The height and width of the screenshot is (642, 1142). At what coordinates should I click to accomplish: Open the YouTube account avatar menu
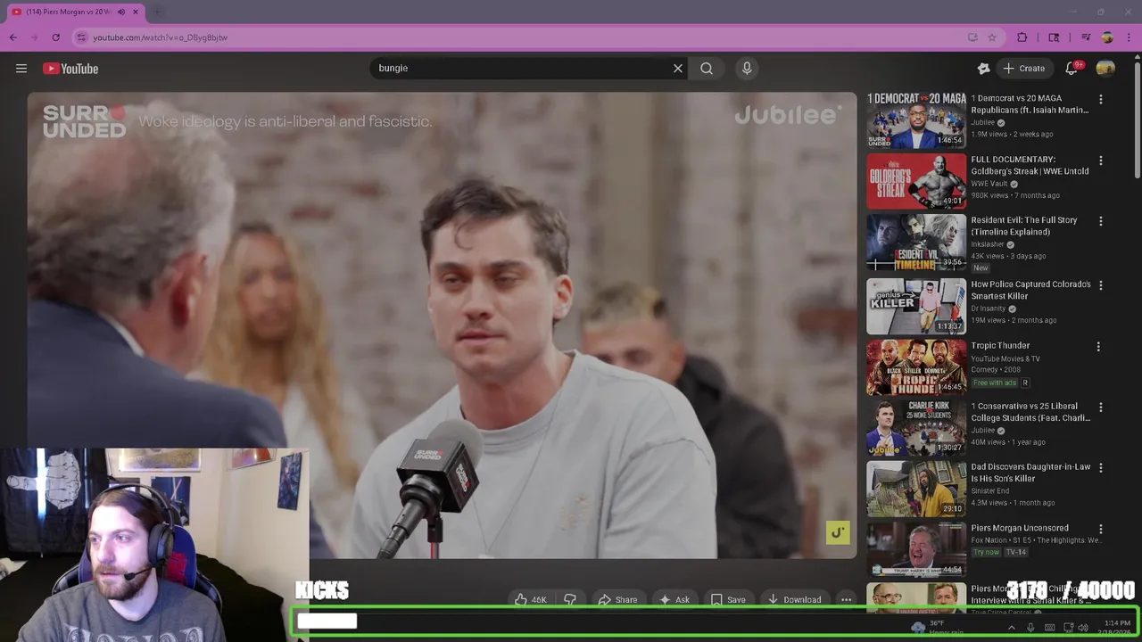[x=1105, y=69]
